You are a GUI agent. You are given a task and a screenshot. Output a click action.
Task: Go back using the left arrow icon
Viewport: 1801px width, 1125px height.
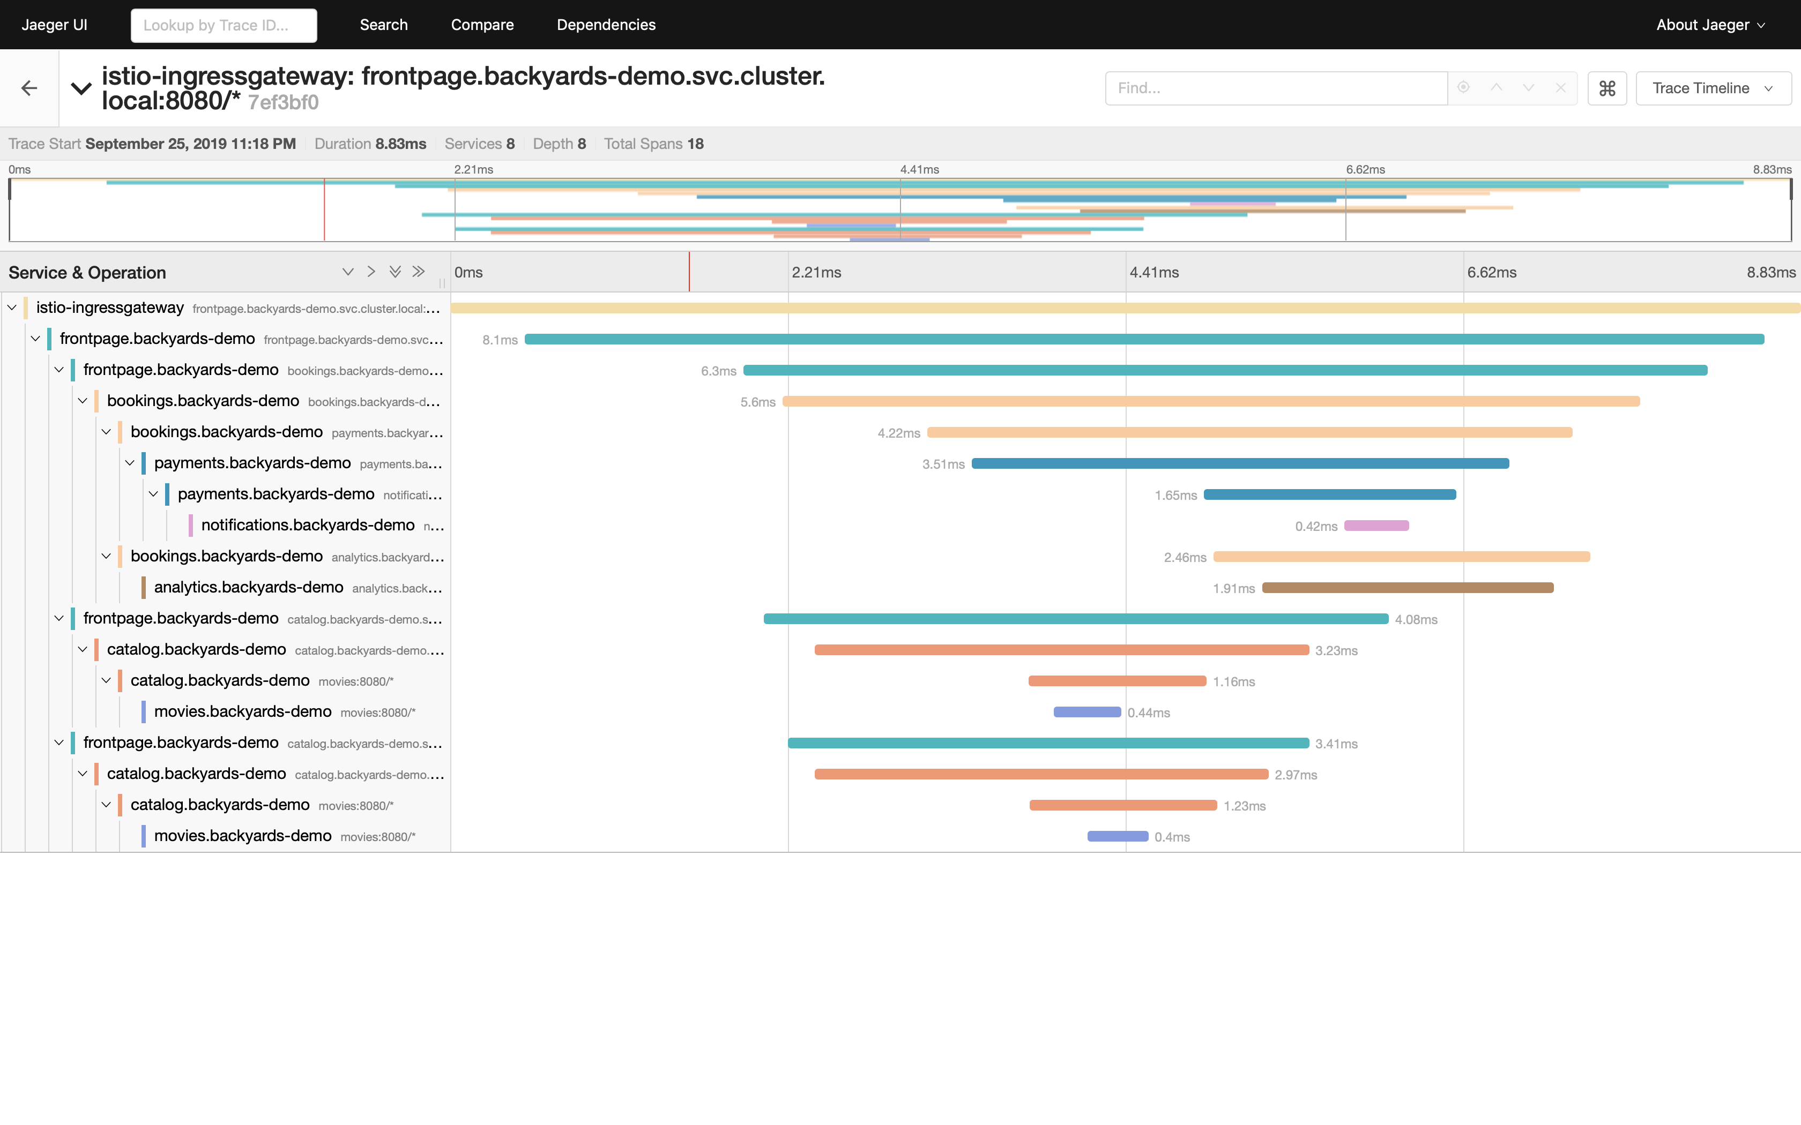pyautogui.click(x=29, y=88)
